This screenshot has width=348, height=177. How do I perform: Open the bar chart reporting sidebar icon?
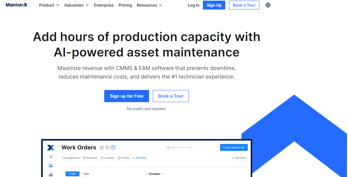(x=51, y=175)
